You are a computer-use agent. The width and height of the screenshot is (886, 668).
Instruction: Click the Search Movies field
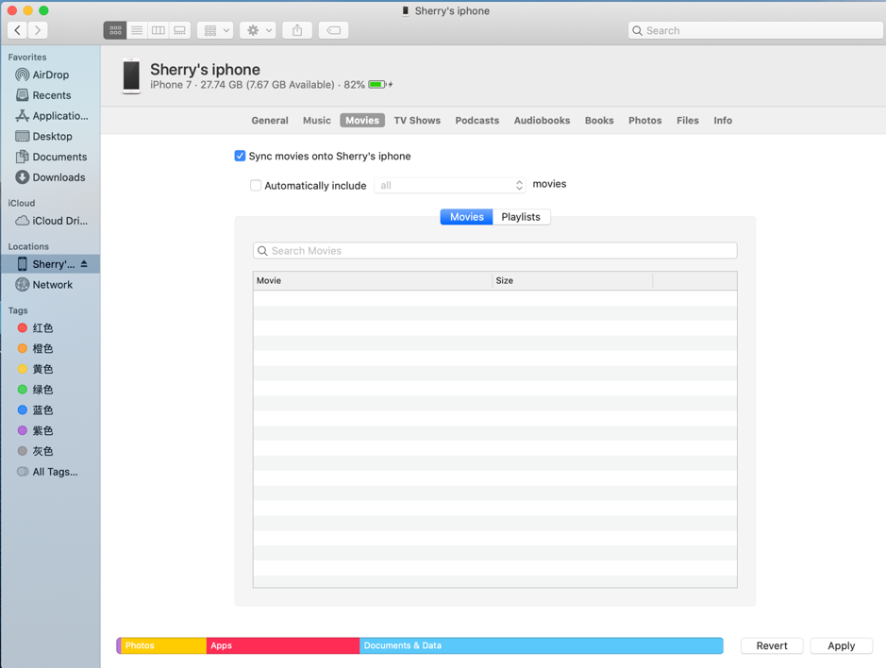point(495,251)
